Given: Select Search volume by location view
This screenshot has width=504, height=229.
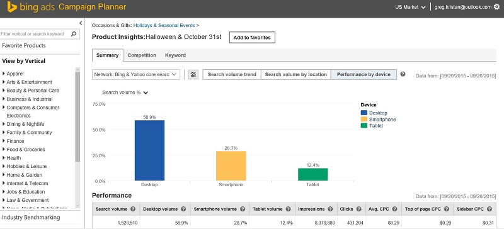Looking at the screenshot, I should click(x=295, y=74).
